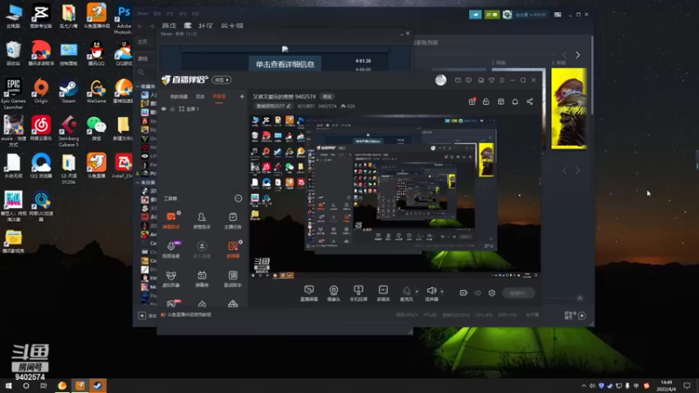Click the gift box icon with red badge
This screenshot has height=393, width=699.
tap(472, 101)
